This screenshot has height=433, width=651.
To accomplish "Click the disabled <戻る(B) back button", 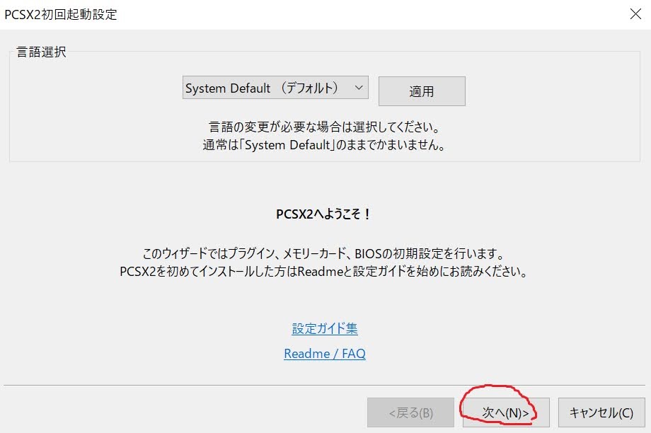I will 410,412.
